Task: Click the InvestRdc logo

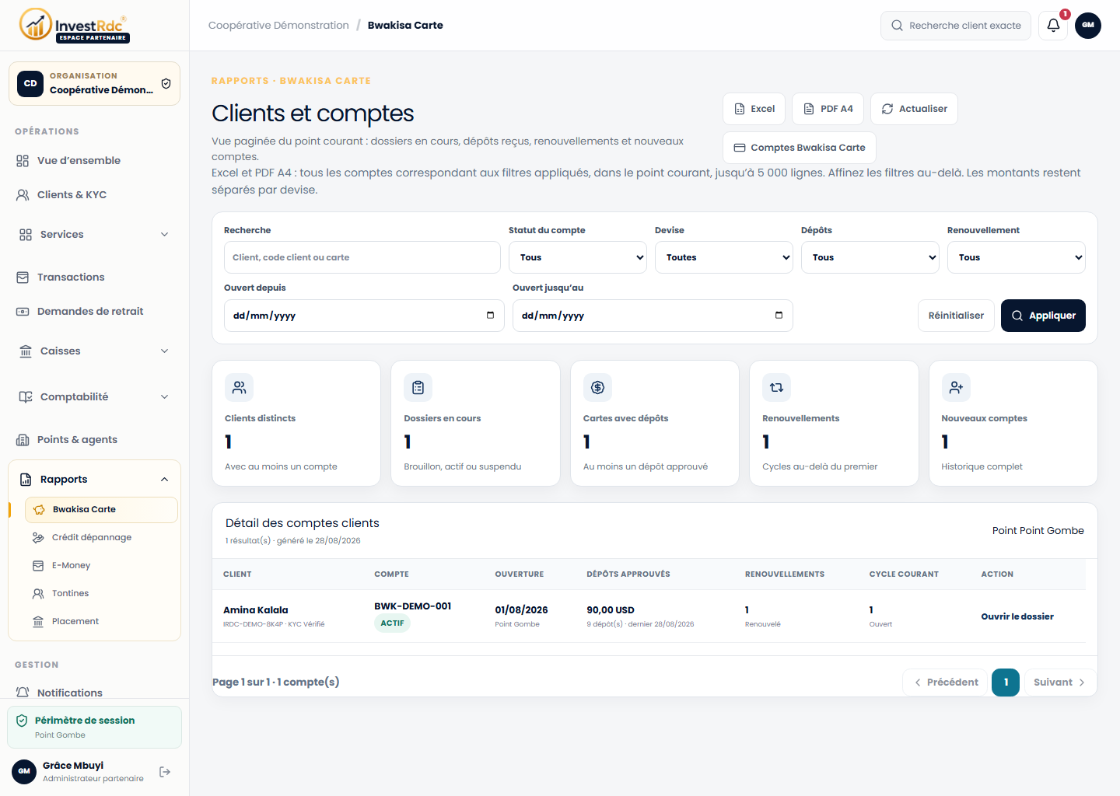Action: [x=75, y=25]
